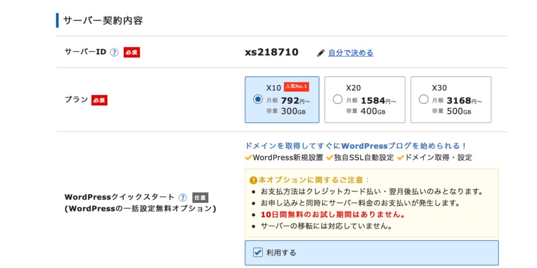Select the X30 plan radio button

click(424, 99)
